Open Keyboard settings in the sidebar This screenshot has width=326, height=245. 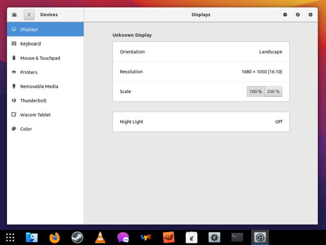tap(30, 43)
